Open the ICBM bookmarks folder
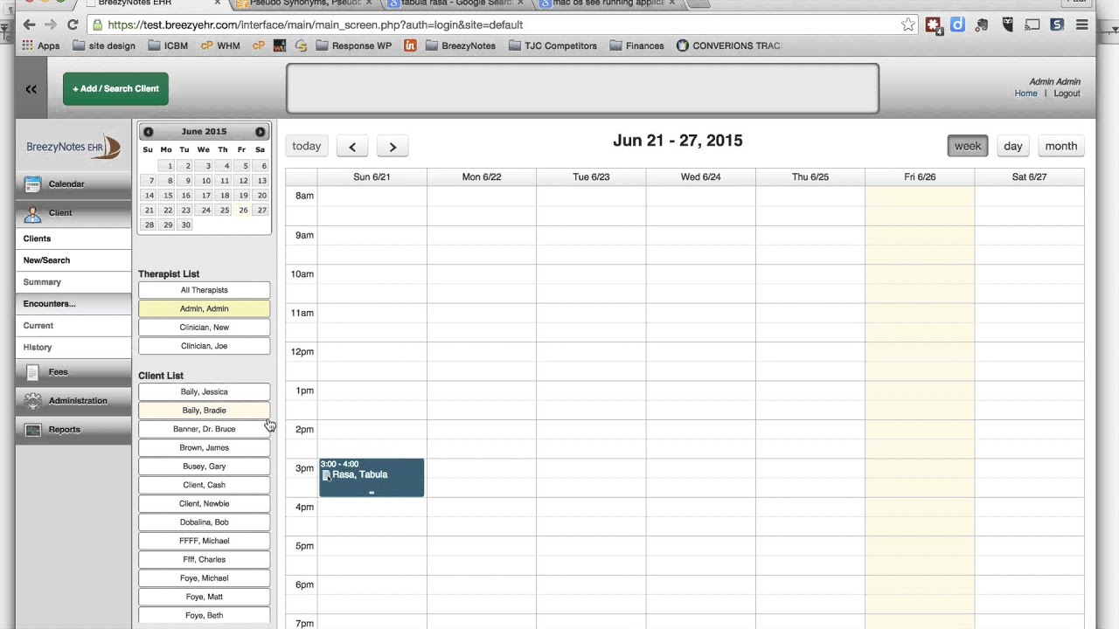This screenshot has width=1119, height=629. click(168, 45)
